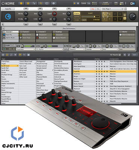Select the Arpeggiated mode filter

pos(45,61)
